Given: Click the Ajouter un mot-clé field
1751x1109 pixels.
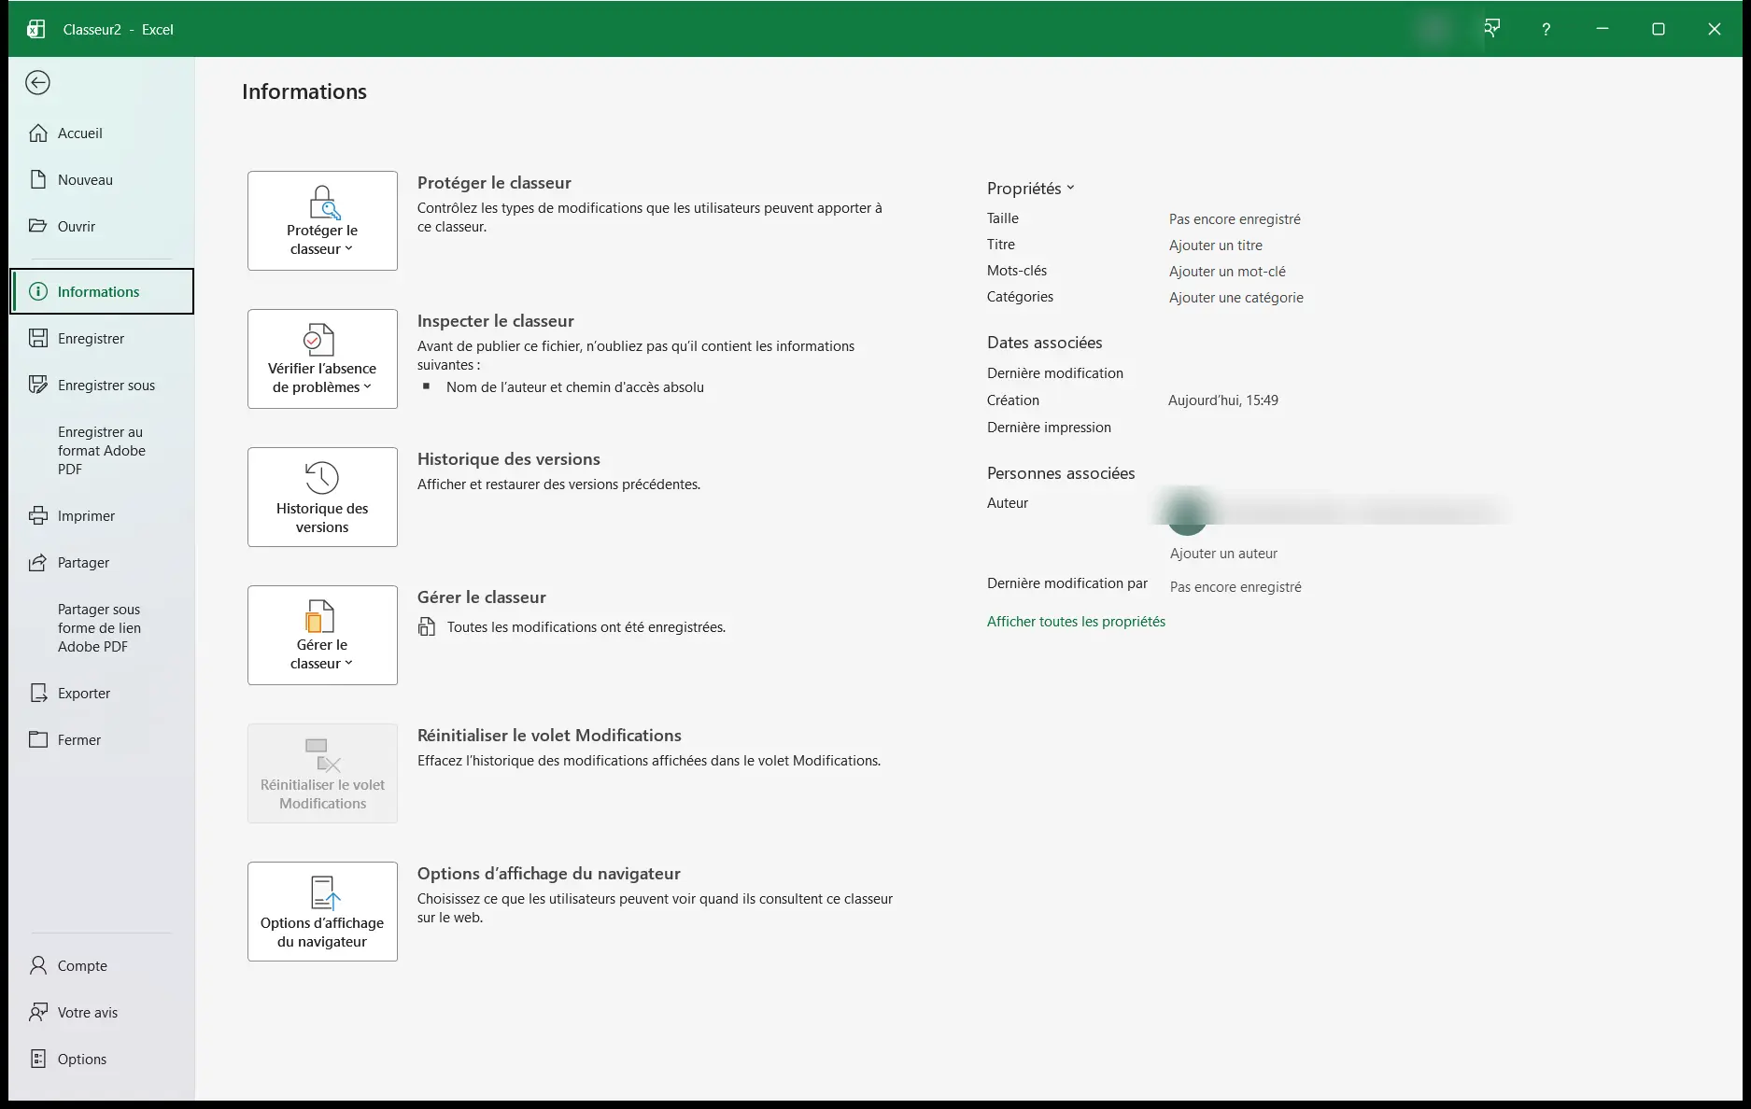Looking at the screenshot, I should (1227, 271).
